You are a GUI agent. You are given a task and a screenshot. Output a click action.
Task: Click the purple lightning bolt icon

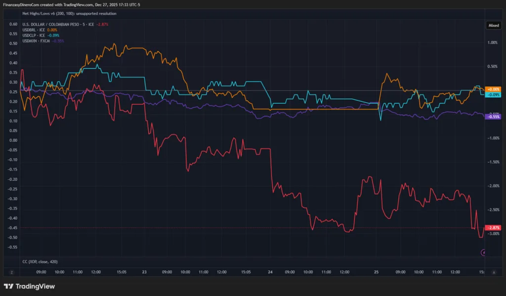pyautogui.click(x=484, y=253)
